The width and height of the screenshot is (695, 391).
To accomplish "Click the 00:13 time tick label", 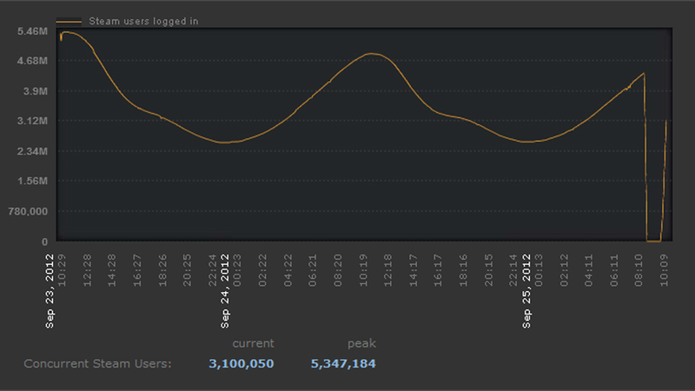I will coord(539,270).
